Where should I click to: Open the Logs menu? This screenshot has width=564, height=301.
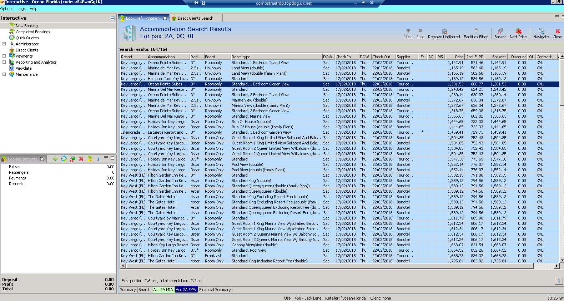21,9
